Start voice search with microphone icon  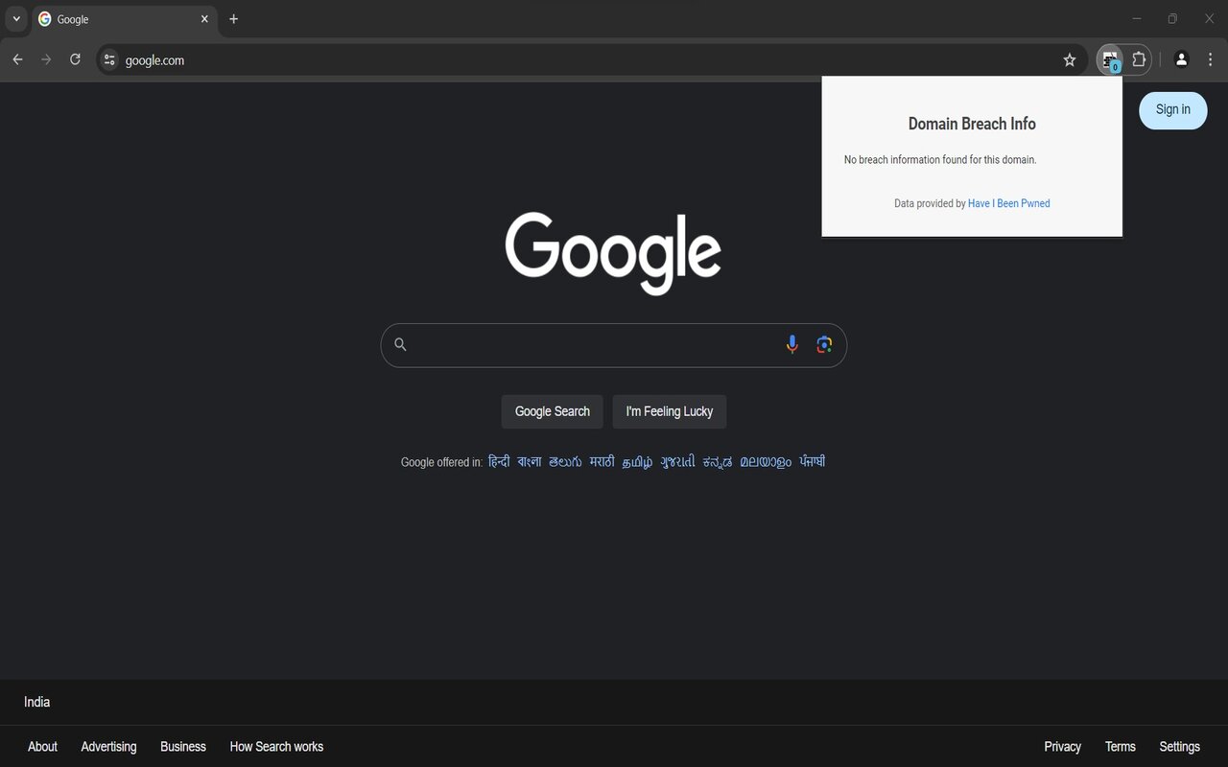(791, 344)
